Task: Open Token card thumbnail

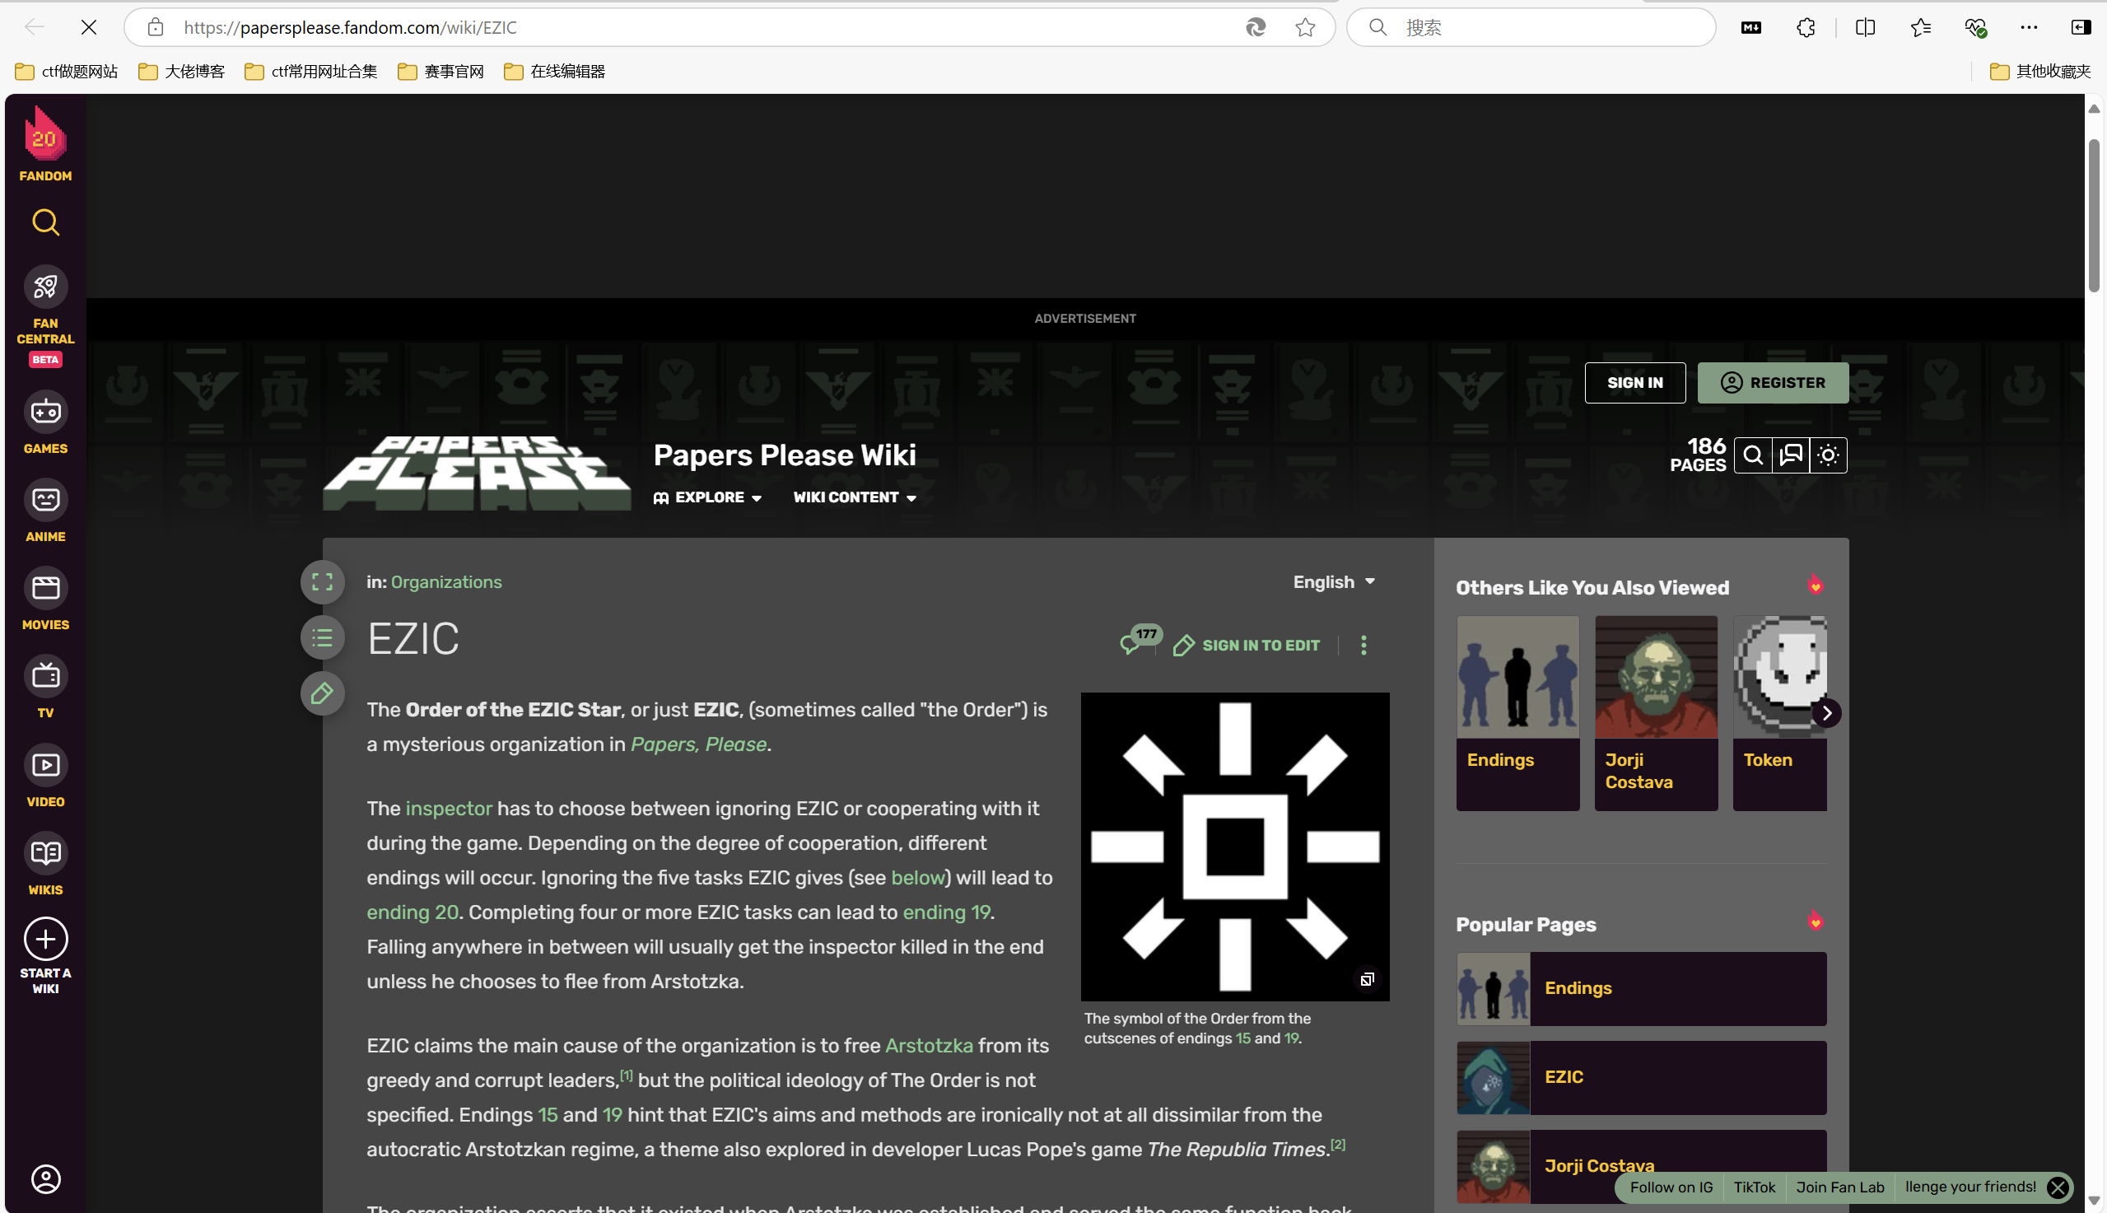Action: (x=1779, y=676)
